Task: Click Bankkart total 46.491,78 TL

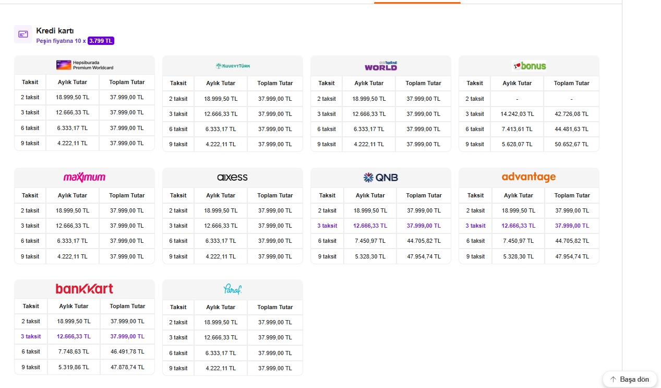Action: point(127,351)
